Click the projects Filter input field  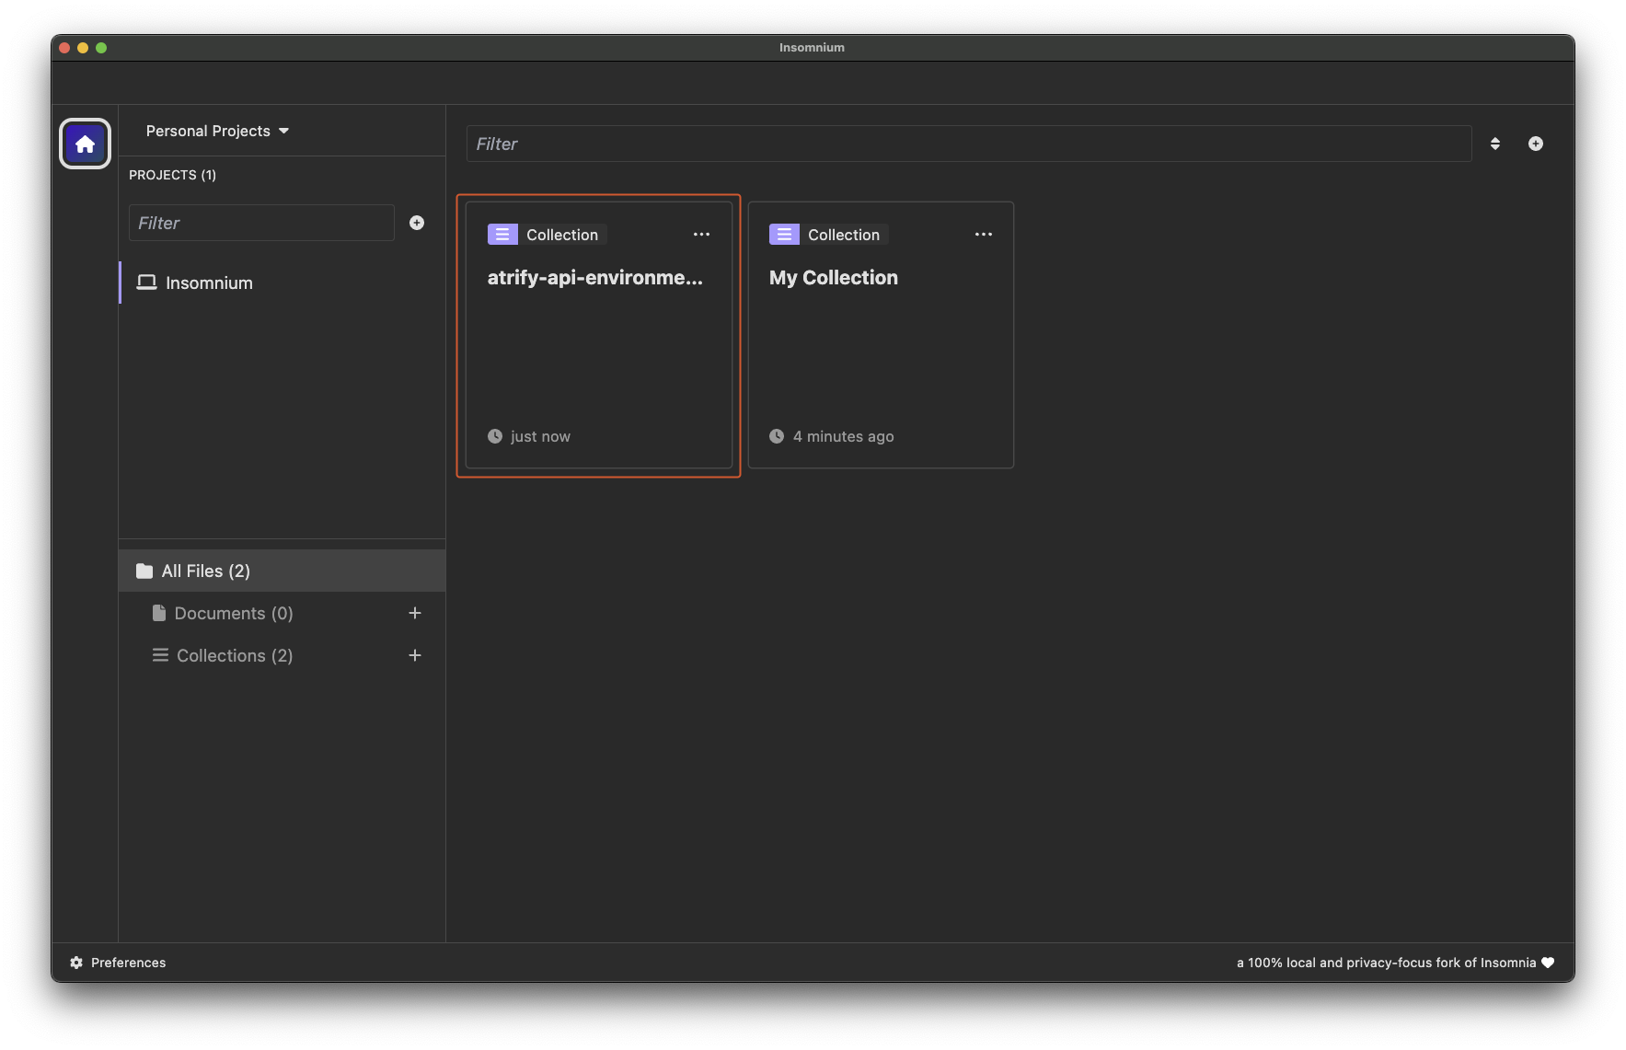pyautogui.click(x=261, y=223)
